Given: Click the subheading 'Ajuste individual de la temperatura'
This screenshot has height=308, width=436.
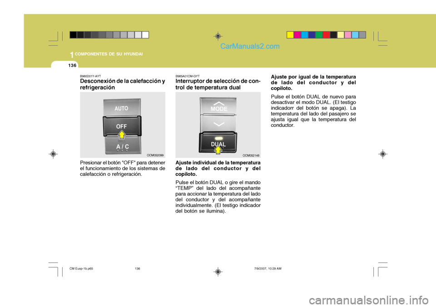Looking at the screenshot, I should (218, 169).
